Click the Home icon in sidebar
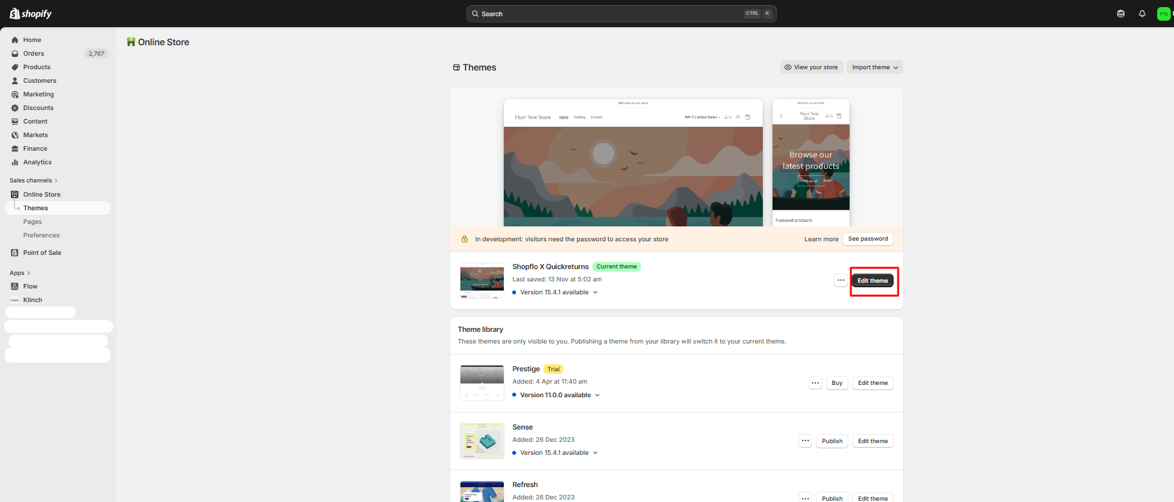 click(x=15, y=40)
